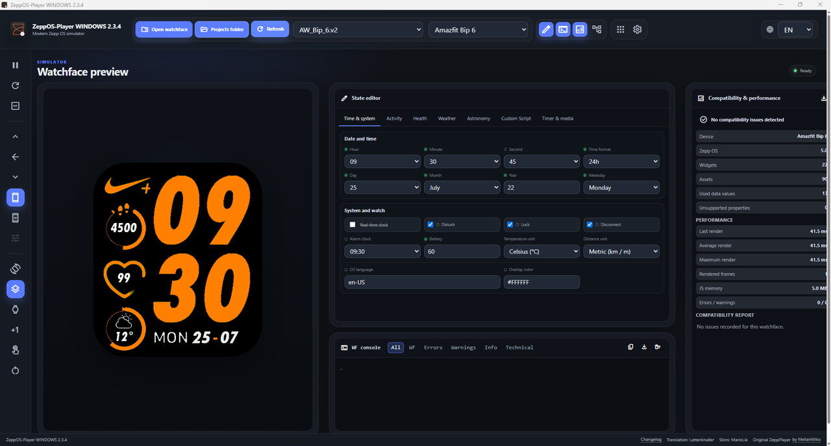
Task: Click the power icon in sidebar
Action: click(x=16, y=371)
